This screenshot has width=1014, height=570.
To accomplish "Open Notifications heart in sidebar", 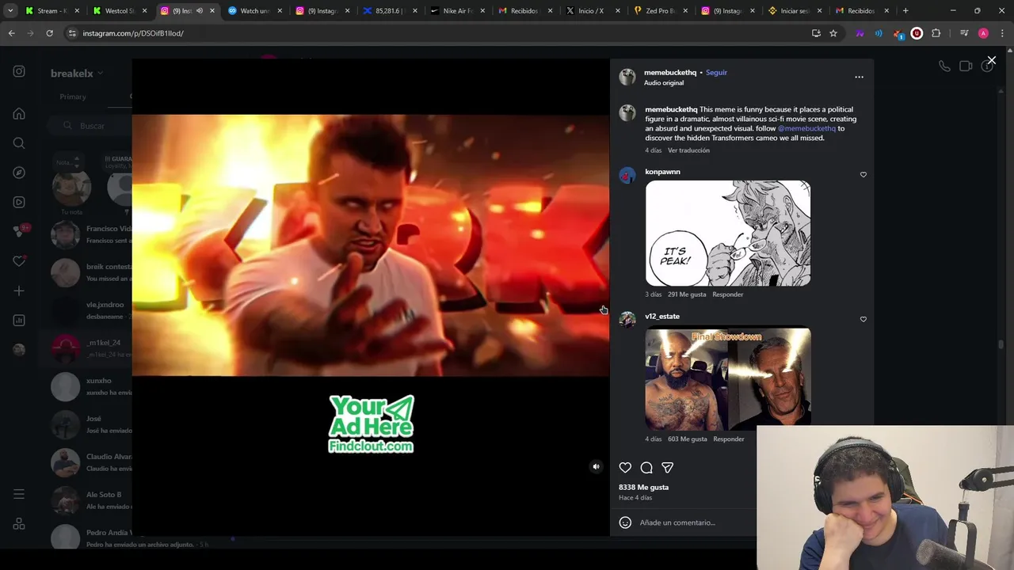I will tap(19, 261).
